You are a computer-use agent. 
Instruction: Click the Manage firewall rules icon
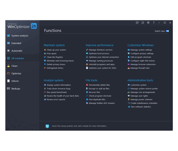tap(128, 68)
